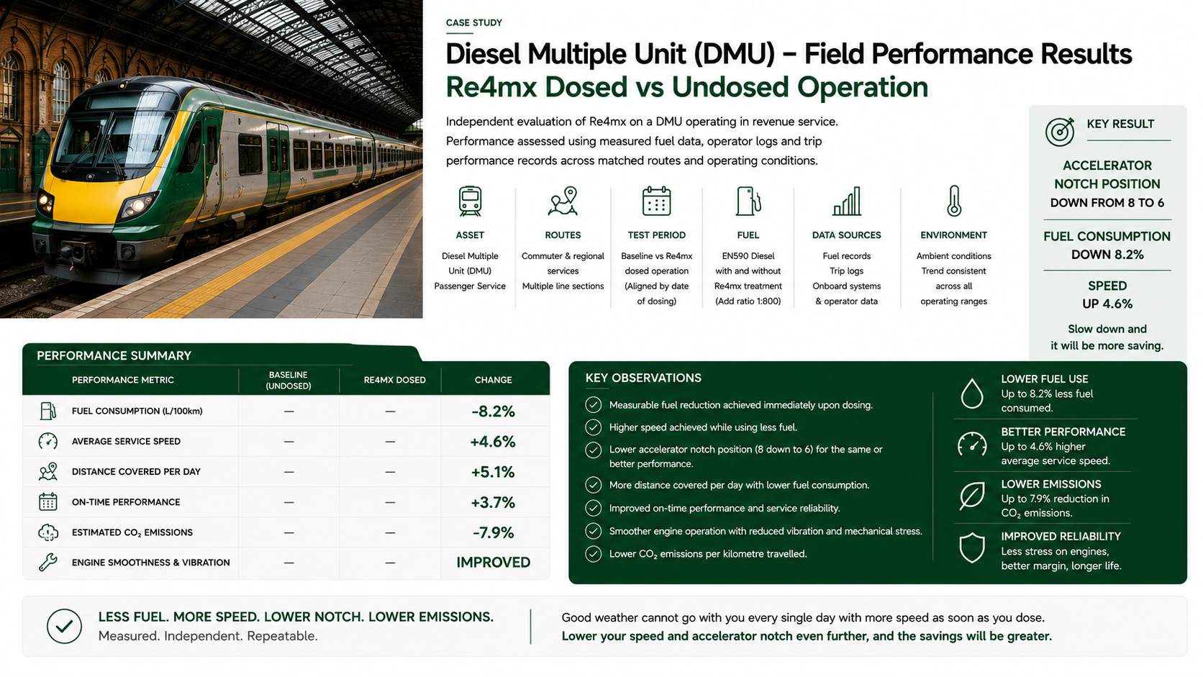Click checkmark beside 'Lower accelerator notch position'
The image size is (1203, 677).
(593, 450)
